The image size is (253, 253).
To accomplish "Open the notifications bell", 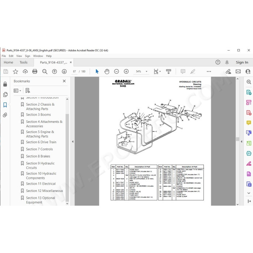I will (227, 62).
